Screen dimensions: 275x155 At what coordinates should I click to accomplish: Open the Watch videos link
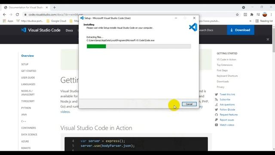pos(227,125)
